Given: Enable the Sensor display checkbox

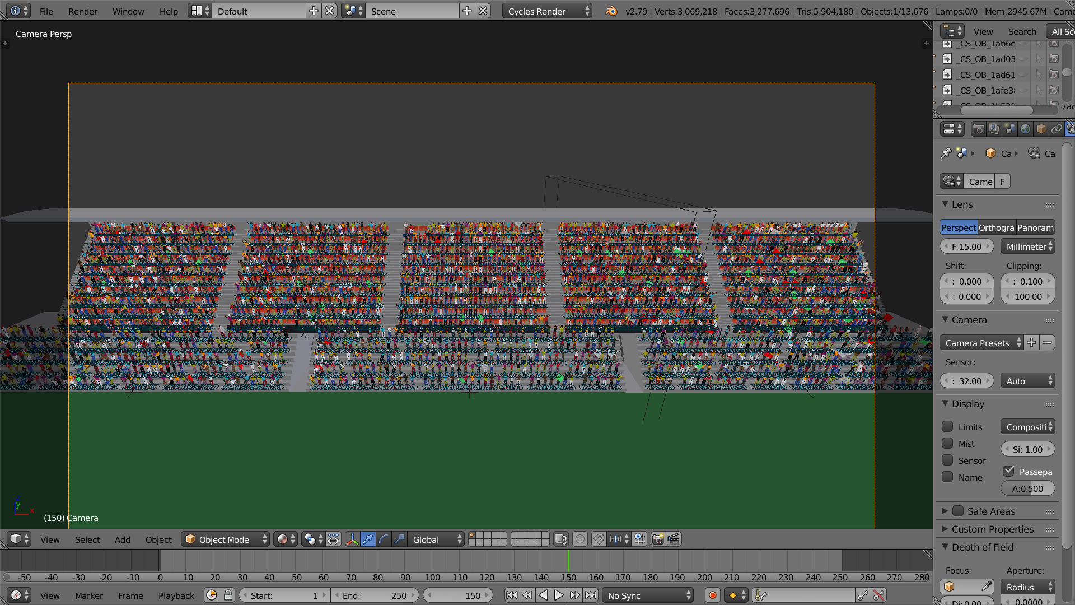Looking at the screenshot, I should click(x=947, y=460).
